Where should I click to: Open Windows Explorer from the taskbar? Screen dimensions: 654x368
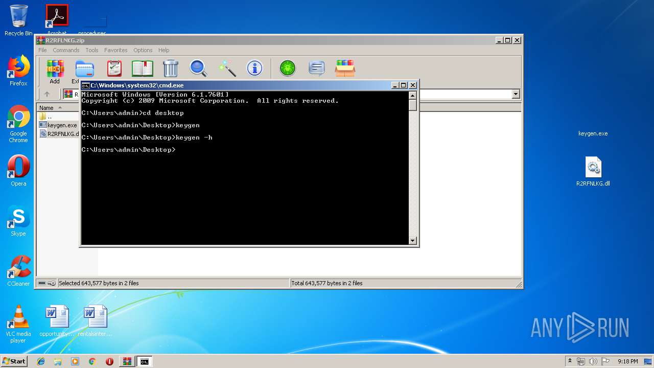pyautogui.click(x=58, y=361)
